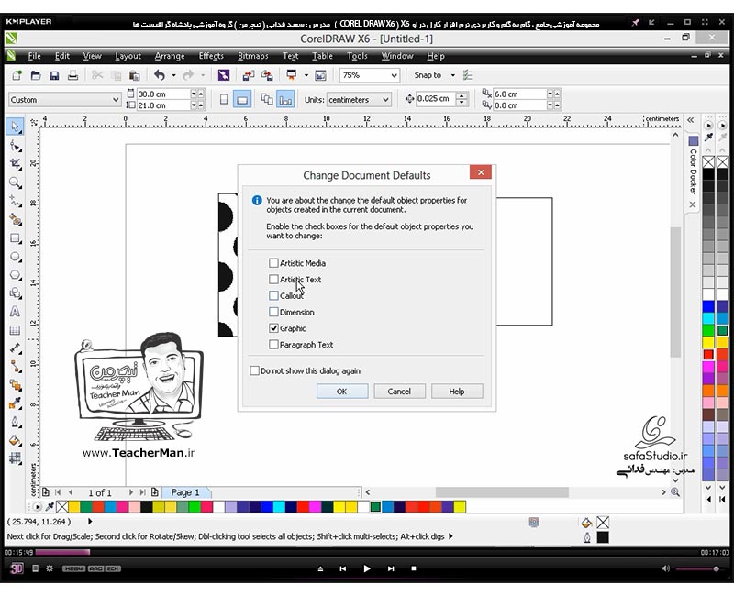Select the Text tool
Screen dimensions: 734x596
(15, 312)
